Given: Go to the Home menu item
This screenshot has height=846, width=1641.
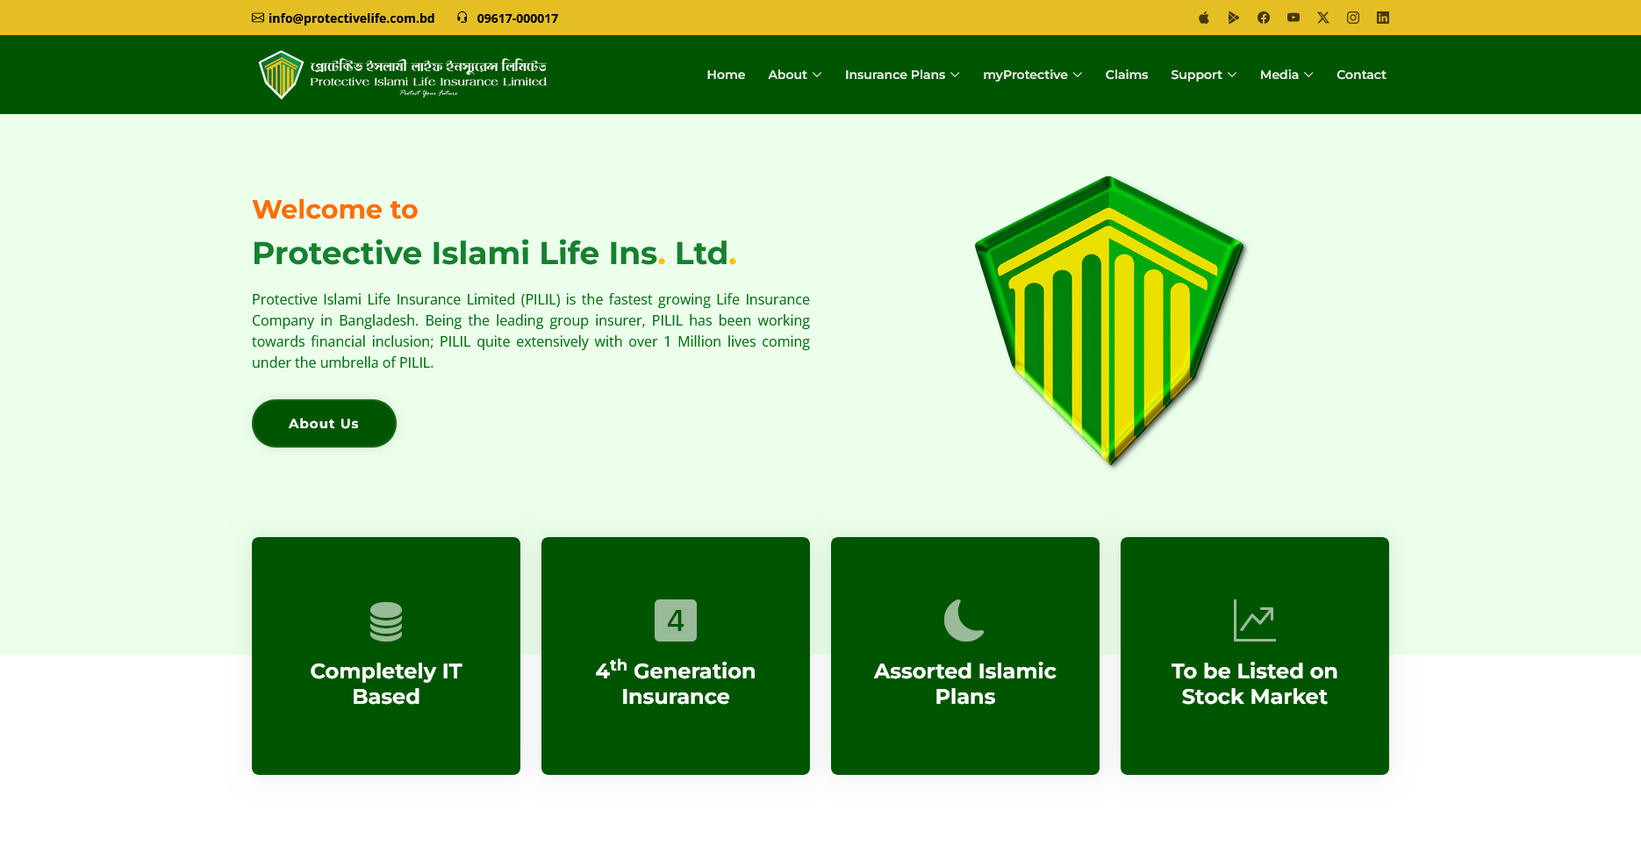Looking at the screenshot, I should click(x=726, y=75).
